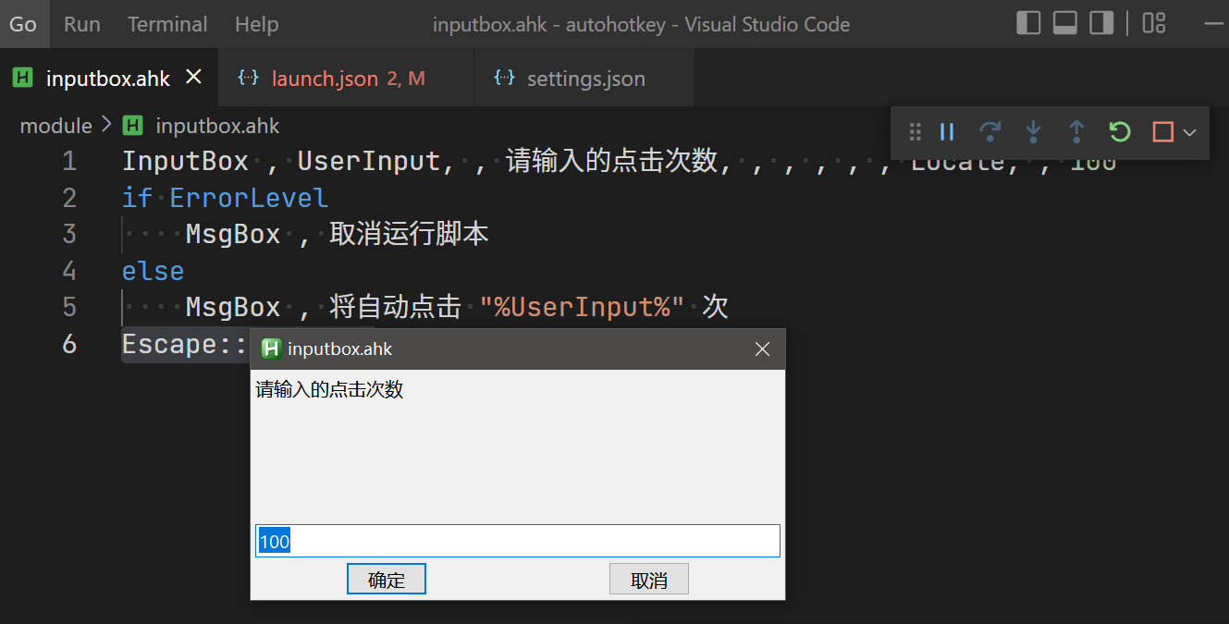Dismiss the inputbox.ahk dialog via its X
The image size is (1229, 624).
tap(762, 349)
